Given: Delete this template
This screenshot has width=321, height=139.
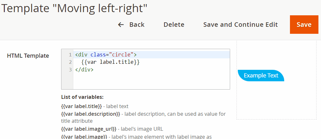Looking at the screenshot, I should coord(174,25).
